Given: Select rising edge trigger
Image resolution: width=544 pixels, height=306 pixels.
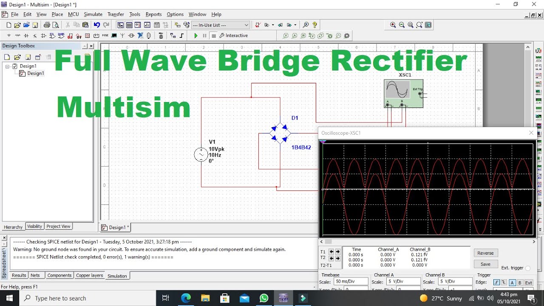Looking at the screenshot, I should click(x=496, y=283).
